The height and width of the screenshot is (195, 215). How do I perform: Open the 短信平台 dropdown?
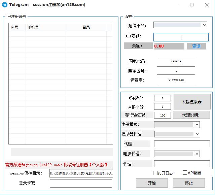pyautogui.click(x=180, y=25)
